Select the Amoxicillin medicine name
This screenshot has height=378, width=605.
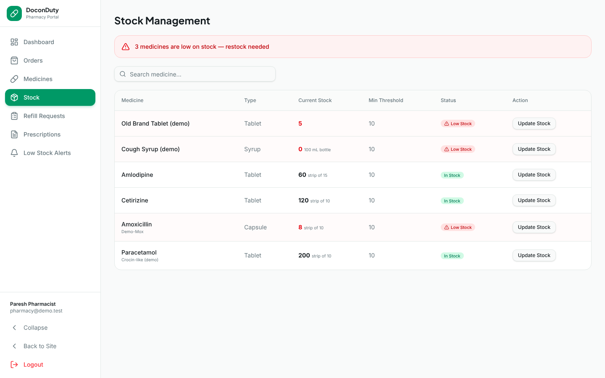click(x=137, y=224)
